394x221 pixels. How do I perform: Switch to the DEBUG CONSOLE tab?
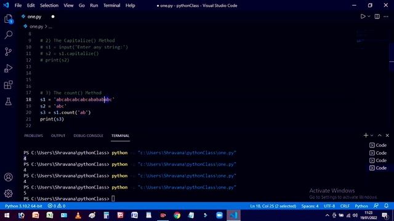(x=88, y=136)
